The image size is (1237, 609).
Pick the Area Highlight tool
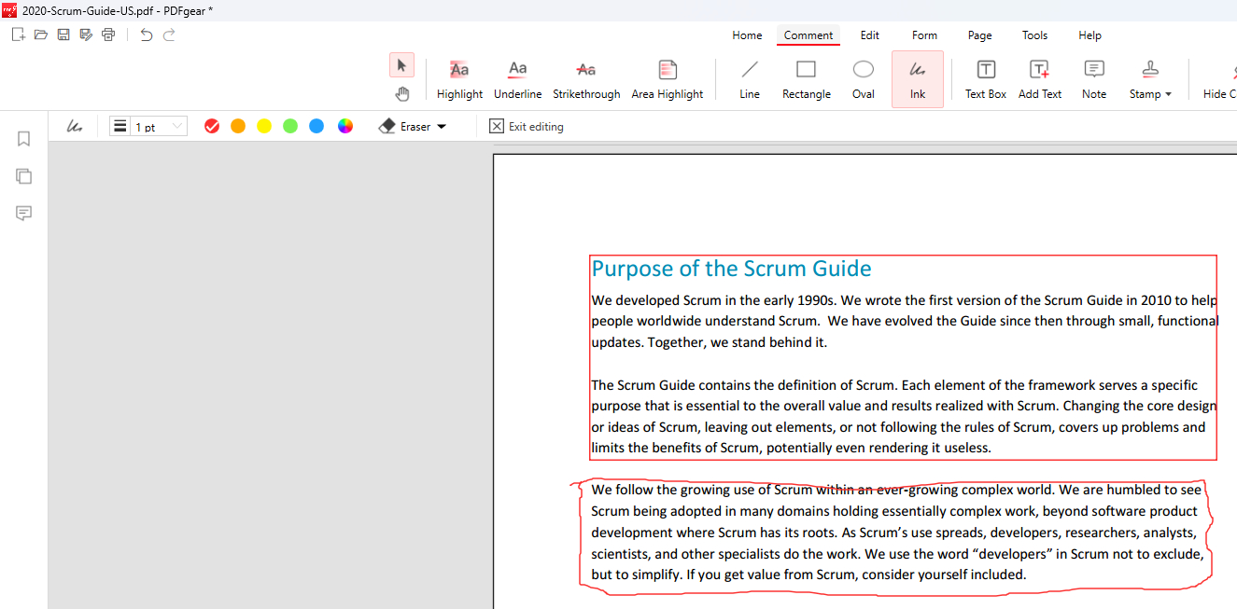pyautogui.click(x=667, y=79)
